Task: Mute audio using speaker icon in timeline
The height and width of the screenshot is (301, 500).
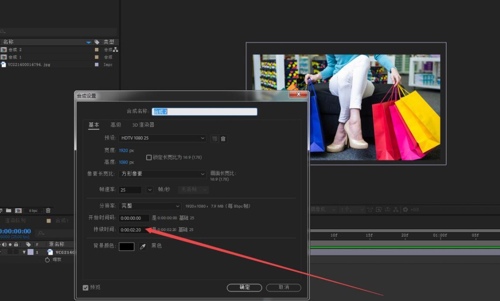Action: tap(4, 244)
